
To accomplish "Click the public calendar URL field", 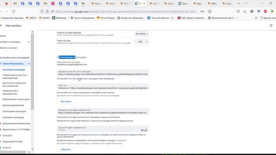I will pos(103,73).
